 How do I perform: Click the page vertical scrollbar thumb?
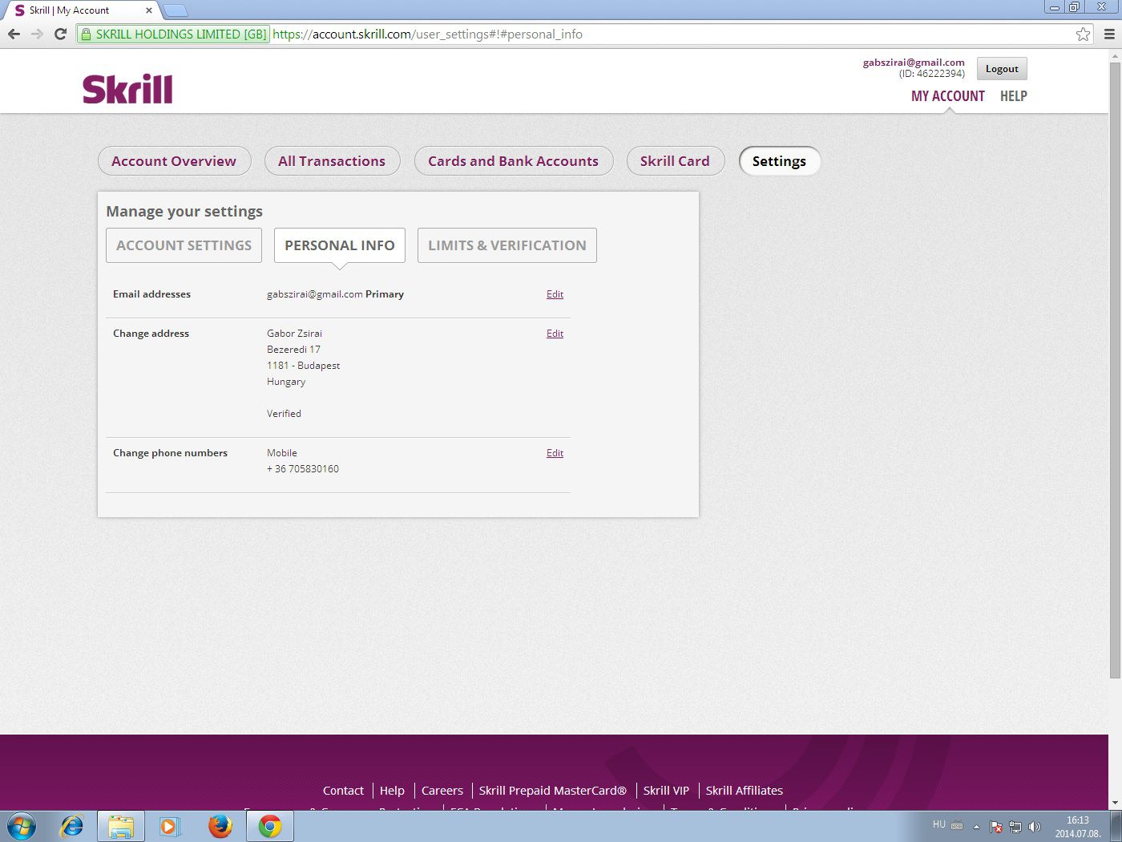click(x=1115, y=369)
